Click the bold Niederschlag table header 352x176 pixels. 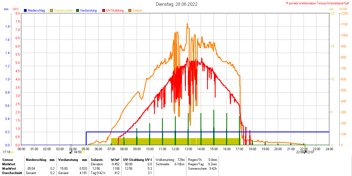coord(36,160)
